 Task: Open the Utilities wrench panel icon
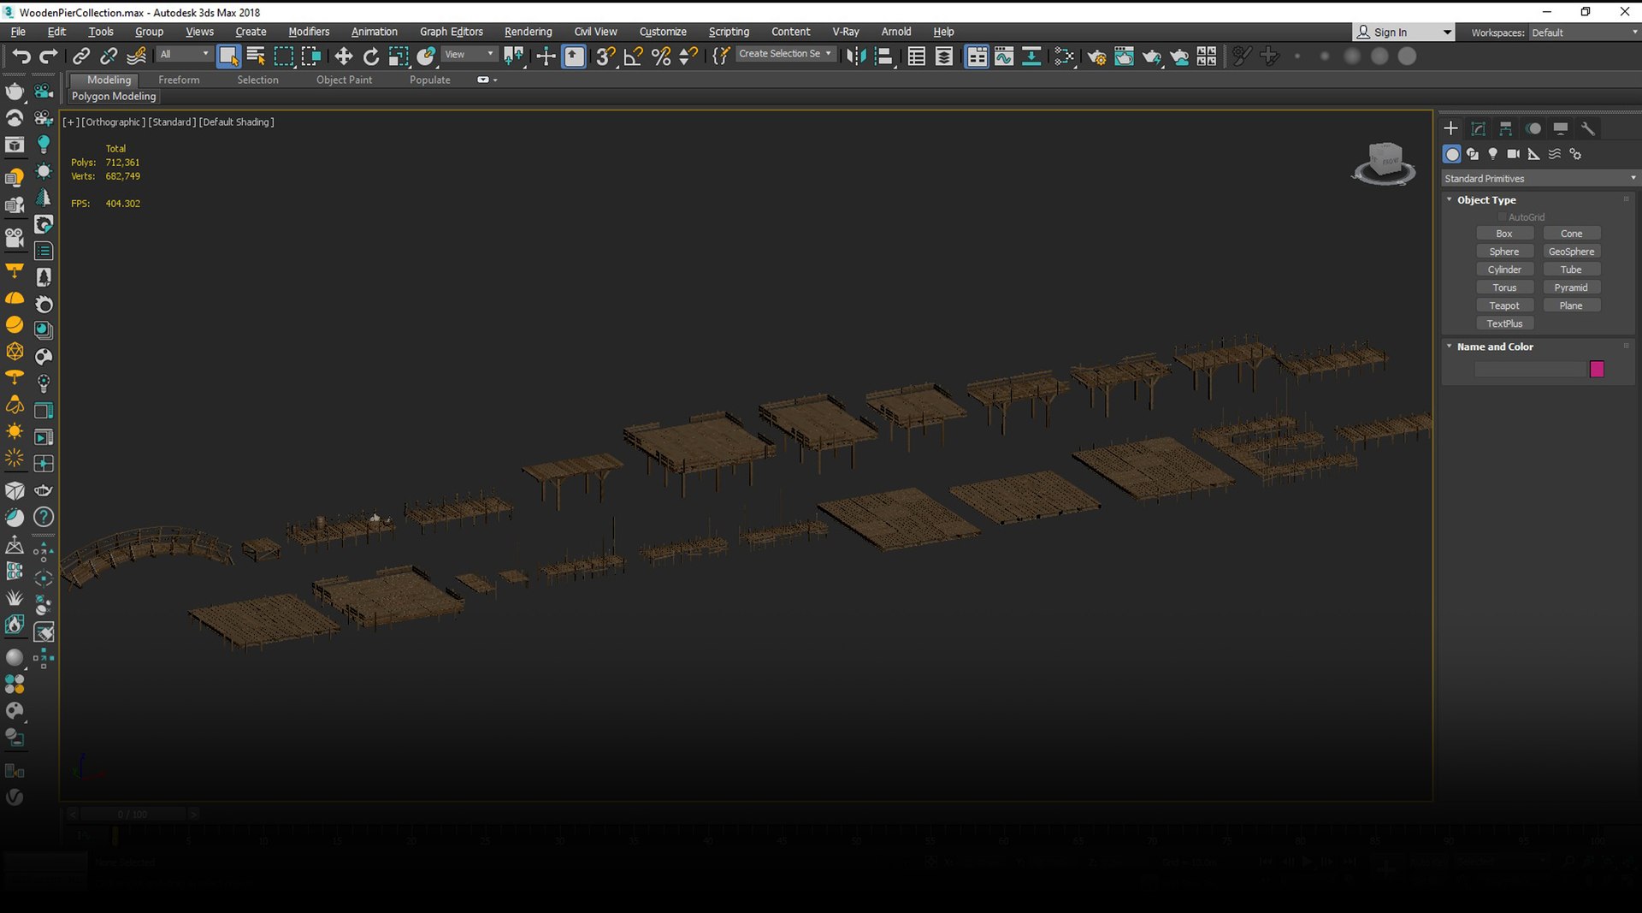(1587, 128)
